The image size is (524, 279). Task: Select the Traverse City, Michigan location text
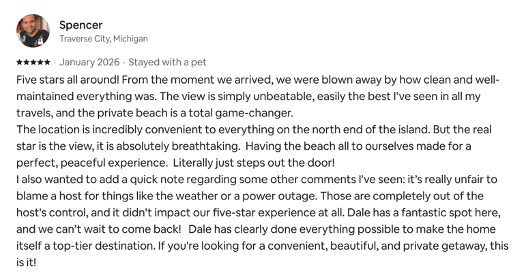[104, 39]
